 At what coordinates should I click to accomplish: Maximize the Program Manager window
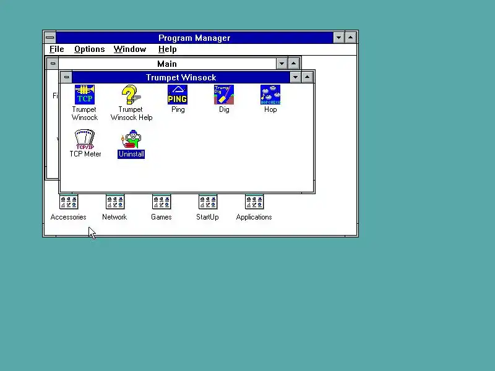pyautogui.click(x=350, y=38)
